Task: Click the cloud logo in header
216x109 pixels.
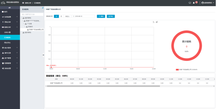Action: (x=3, y=3)
